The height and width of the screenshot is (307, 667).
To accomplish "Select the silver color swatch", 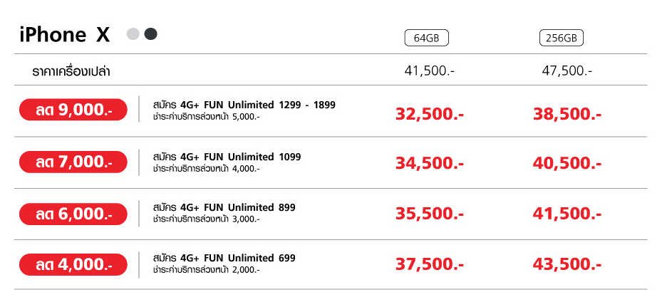I will 133,34.
